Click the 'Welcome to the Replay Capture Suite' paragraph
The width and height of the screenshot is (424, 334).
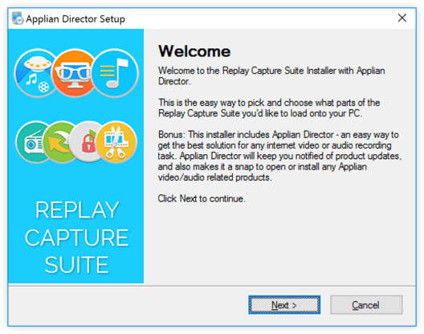click(x=271, y=75)
